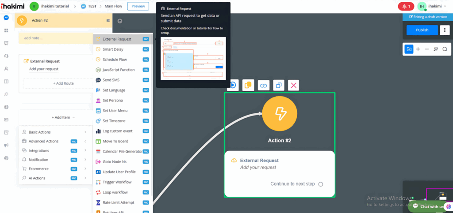Viewport: 453px width, 213px height.
Task: Click the add note input field
Action: coord(55,38)
